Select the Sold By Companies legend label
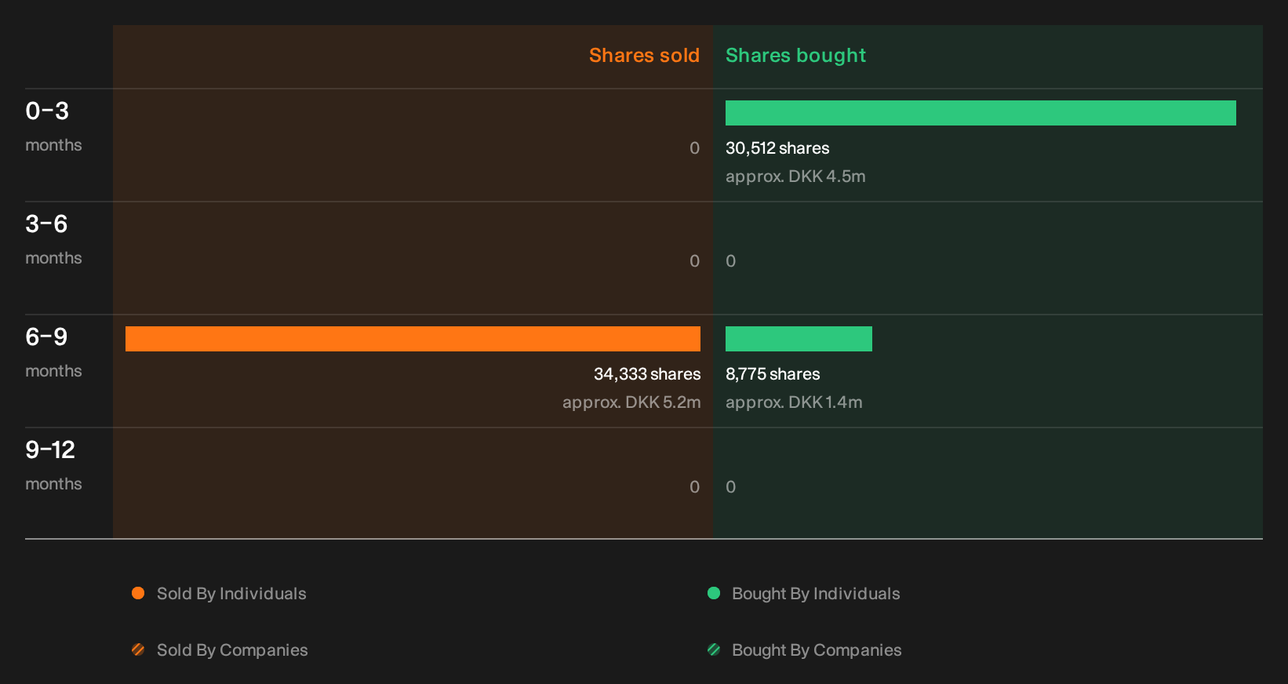Image resolution: width=1288 pixels, height=684 pixels. coord(232,650)
